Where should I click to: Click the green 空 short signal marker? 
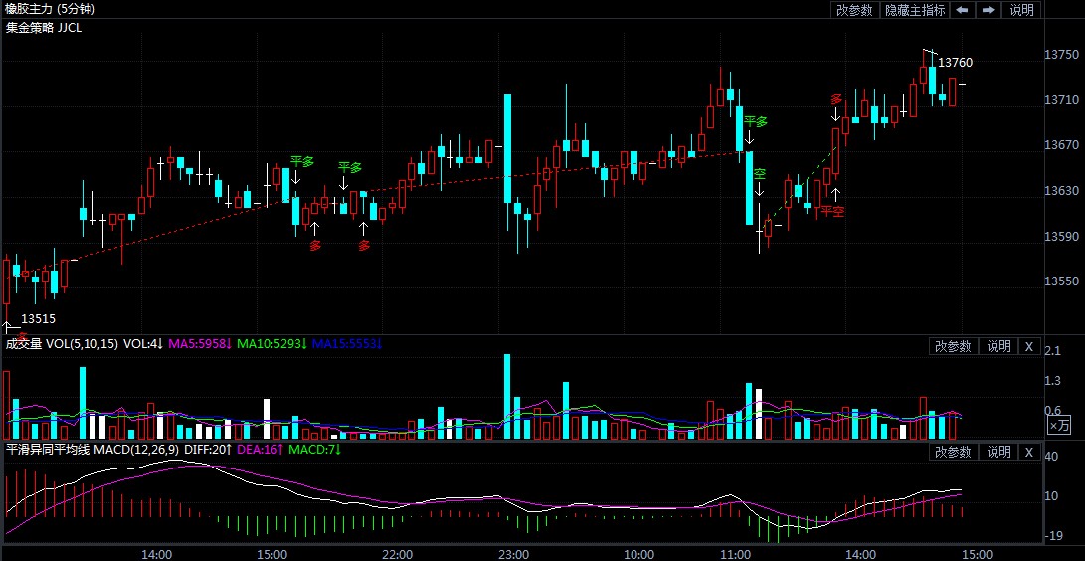(x=759, y=174)
